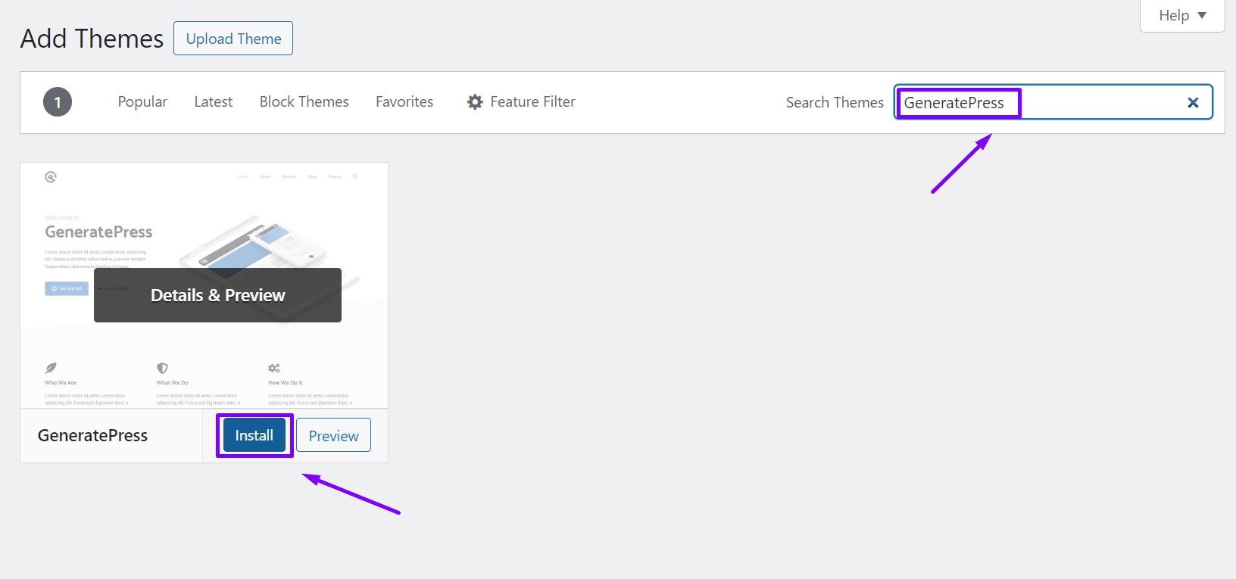Image resolution: width=1236 pixels, height=579 pixels.
Task: Show the Favorites tab
Action: (x=404, y=101)
